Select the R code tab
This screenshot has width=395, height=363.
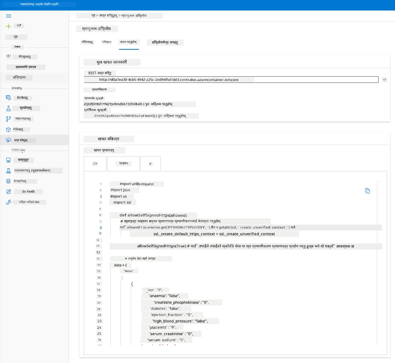click(x=151, y=163)
